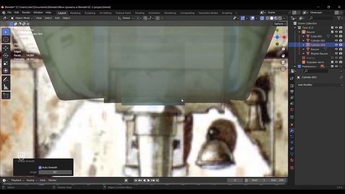345x194 pixels.
Task: Open the Render menu
Action: pyautogui.click(x=26, y=12)
